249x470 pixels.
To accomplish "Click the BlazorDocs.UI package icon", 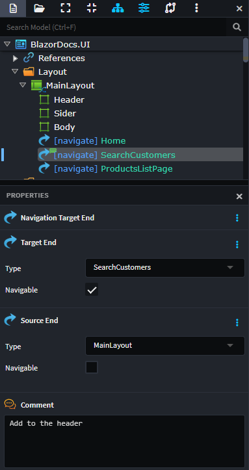I will click(21, 44).
